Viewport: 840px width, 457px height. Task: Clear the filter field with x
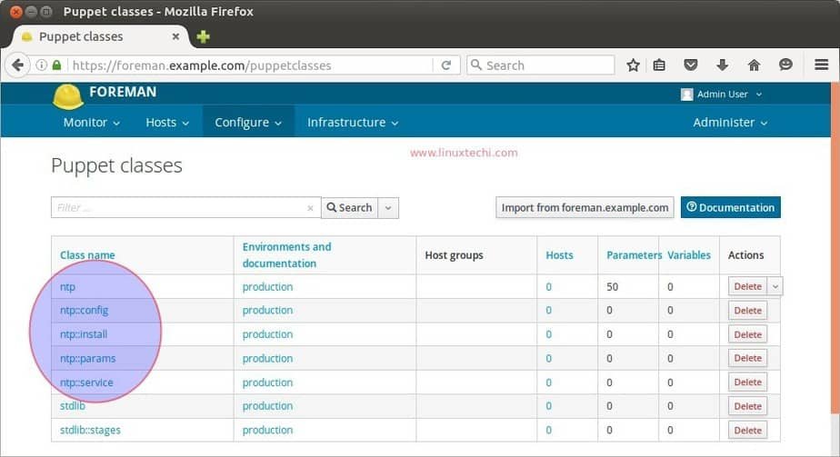(310, 208)
